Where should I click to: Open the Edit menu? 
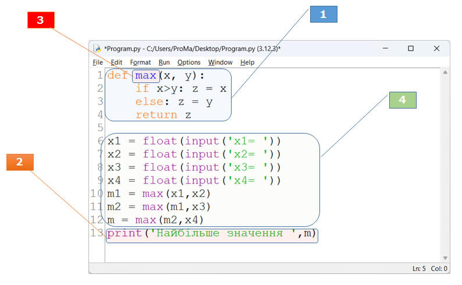[116, 63]
